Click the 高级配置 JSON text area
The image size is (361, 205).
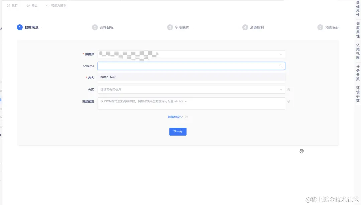point(191,104)
